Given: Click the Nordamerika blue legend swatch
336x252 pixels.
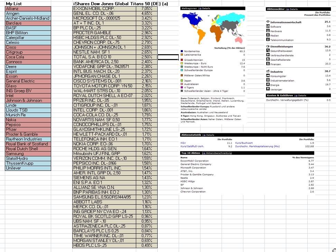Looking at the screenshot, I should point(182,51).
